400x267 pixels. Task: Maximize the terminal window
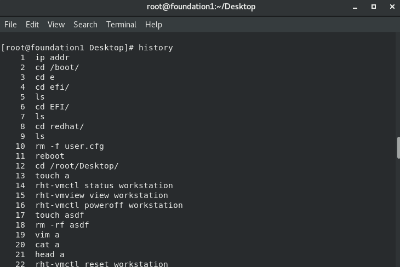(x=374, y=7)
